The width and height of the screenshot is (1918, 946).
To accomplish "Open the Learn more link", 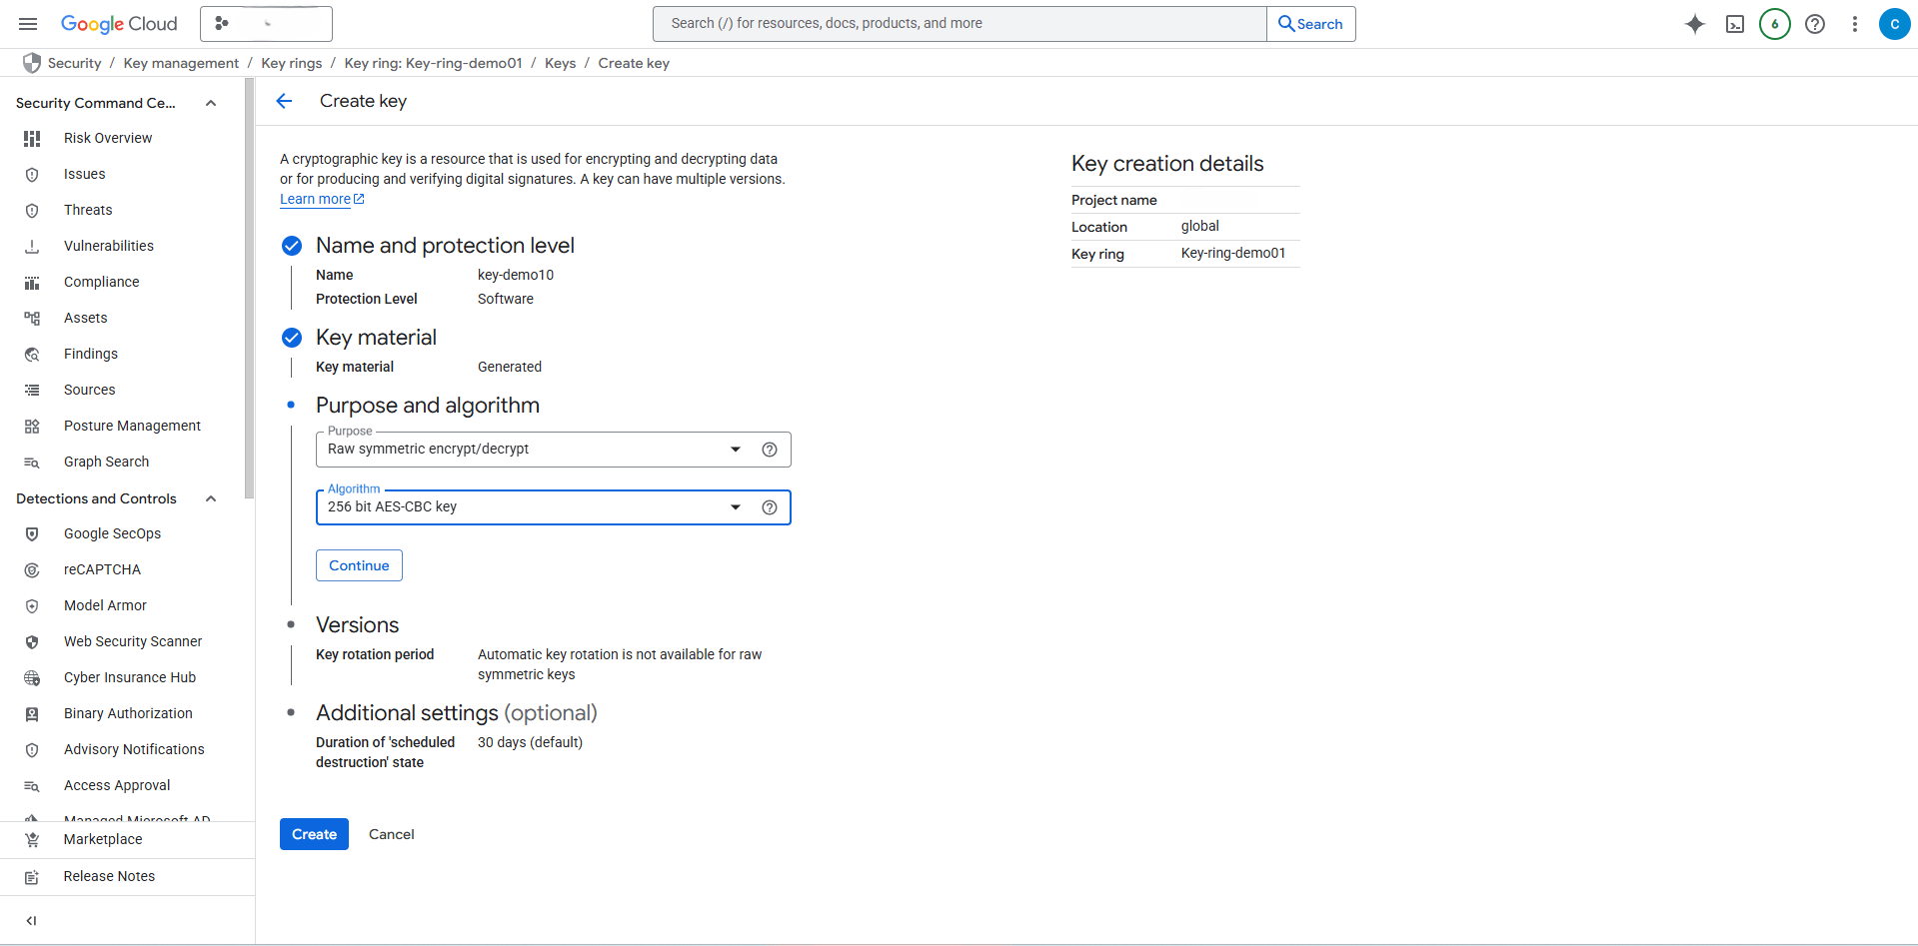I will [x=315, y=199].
